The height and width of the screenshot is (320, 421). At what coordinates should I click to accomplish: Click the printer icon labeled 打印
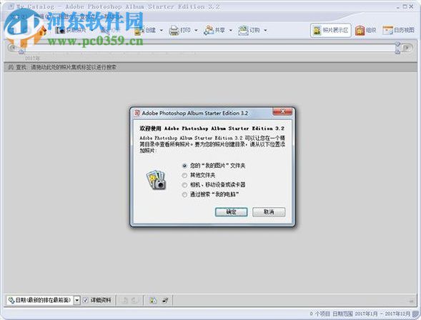(x=174, y=30)
